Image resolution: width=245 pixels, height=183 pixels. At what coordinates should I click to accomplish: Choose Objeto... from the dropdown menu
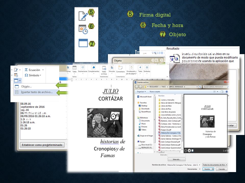[35, 86]
